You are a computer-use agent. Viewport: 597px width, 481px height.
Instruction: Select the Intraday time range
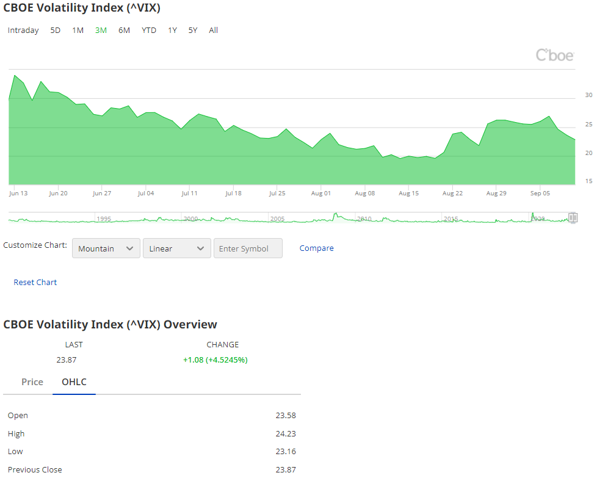click(x=23, y=31)
